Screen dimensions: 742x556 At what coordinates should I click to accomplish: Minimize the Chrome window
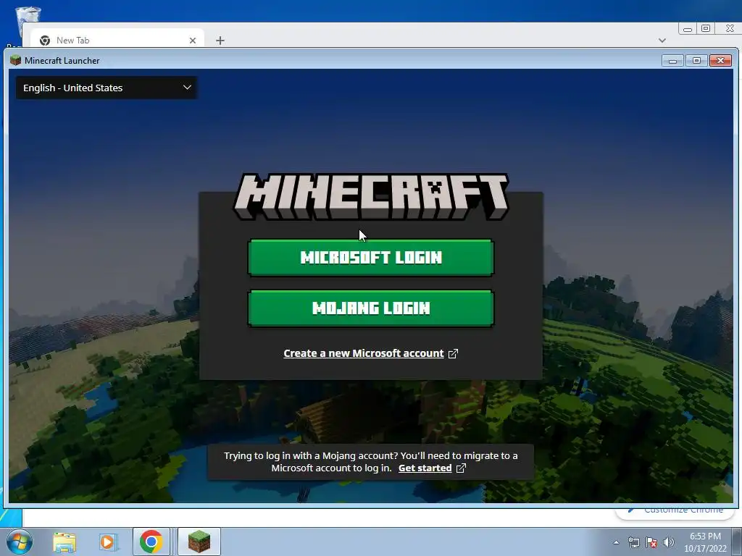687,29
